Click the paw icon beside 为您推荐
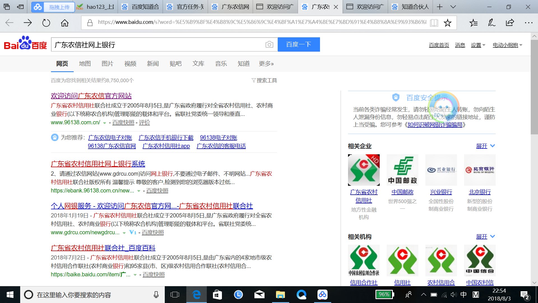The height and width of the screenshot is (303, 538). pos(55,137)
